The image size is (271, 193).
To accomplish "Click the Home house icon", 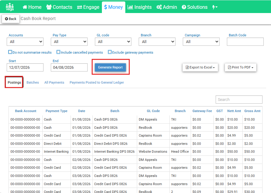I will (x=25, y=7).
